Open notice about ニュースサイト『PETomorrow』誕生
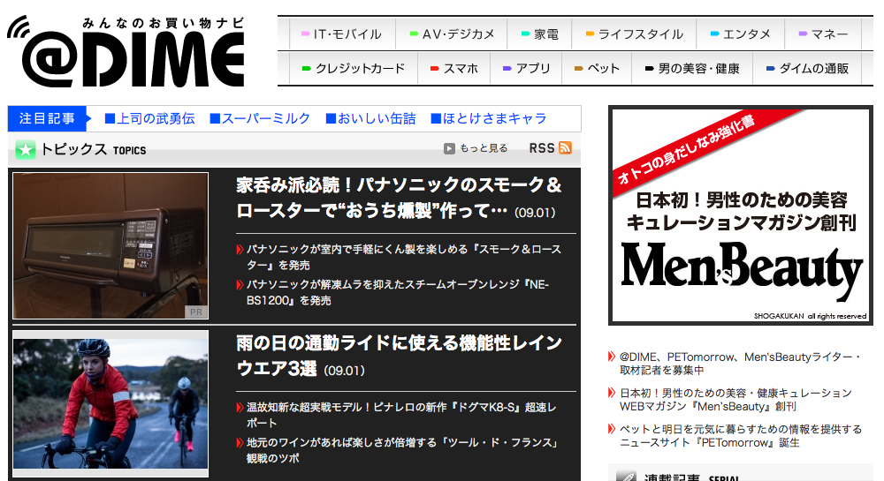Viewport: 884px width, 481px height. pos(740,436)
